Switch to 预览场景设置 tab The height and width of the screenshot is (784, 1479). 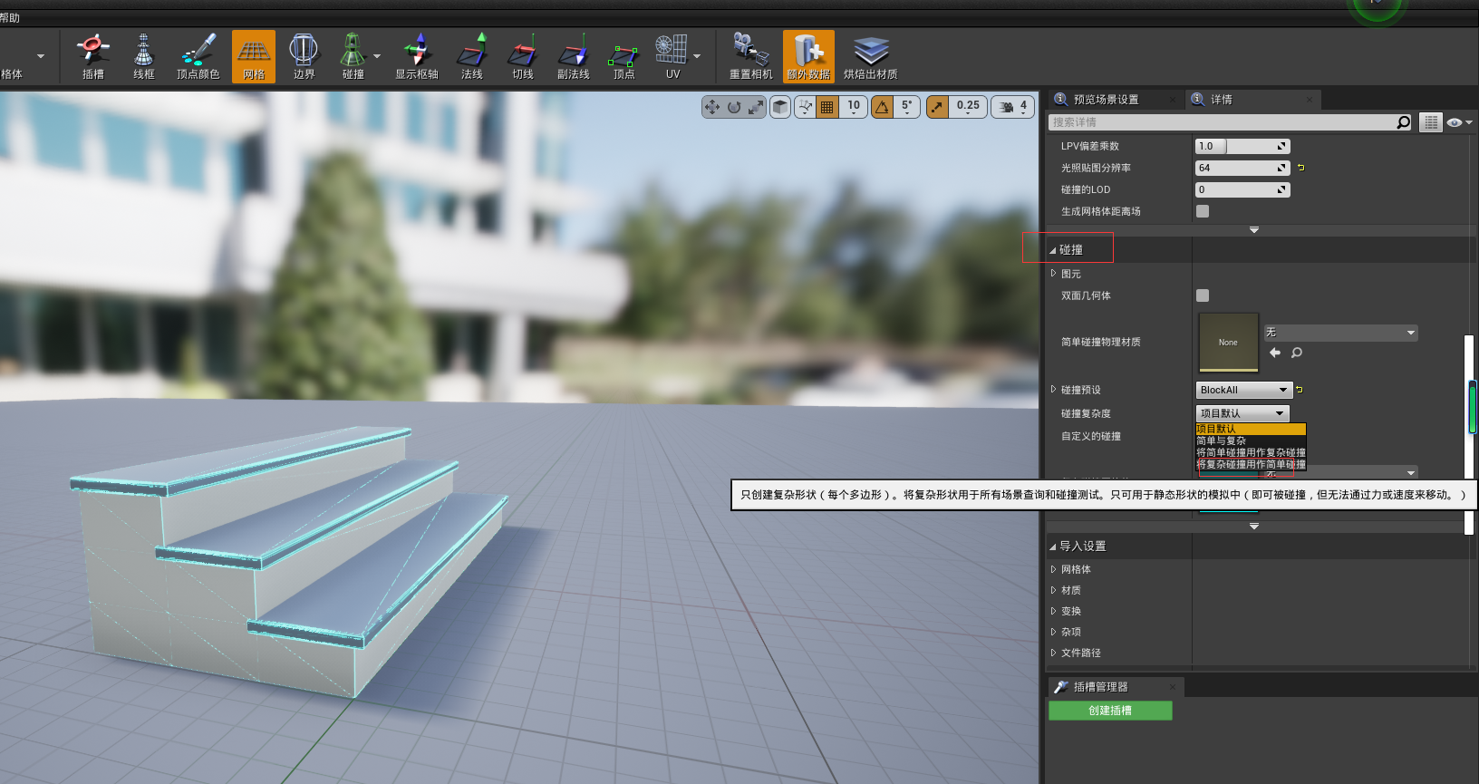pyautogui.click(x=1106, y=100)
